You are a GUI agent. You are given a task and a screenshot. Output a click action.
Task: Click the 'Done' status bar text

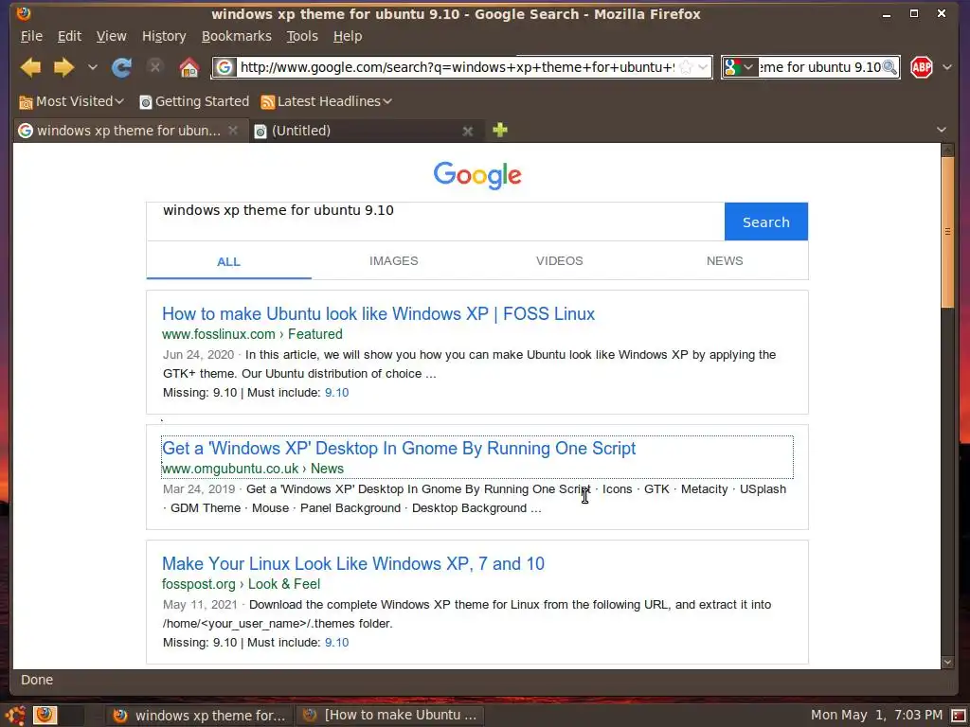tap(37, 680)
